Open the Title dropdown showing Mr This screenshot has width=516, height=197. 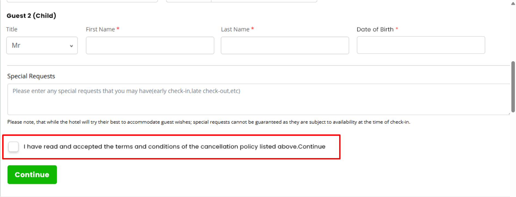click(42, 45)
